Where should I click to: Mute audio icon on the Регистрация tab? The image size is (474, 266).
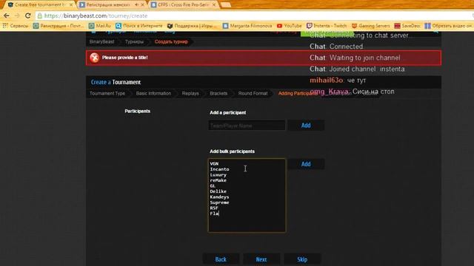pos(136,5)
